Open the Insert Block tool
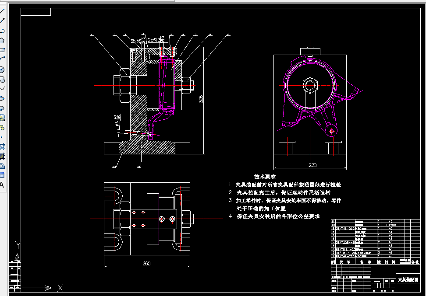This screenshot has height=296, width=426. pyautogui.click(x=2, y=118)
